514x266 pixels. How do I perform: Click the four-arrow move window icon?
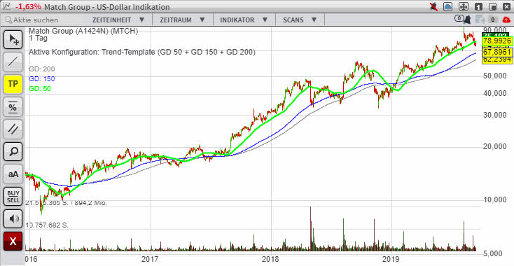click(x=463, y=6)
